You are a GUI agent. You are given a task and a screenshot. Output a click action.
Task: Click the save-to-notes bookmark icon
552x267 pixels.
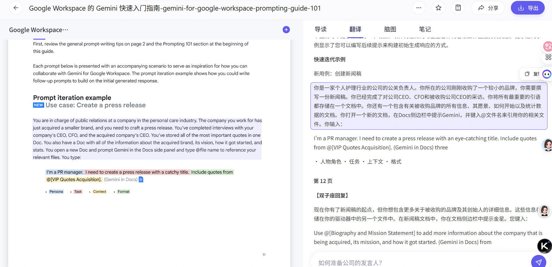point(458,8)
